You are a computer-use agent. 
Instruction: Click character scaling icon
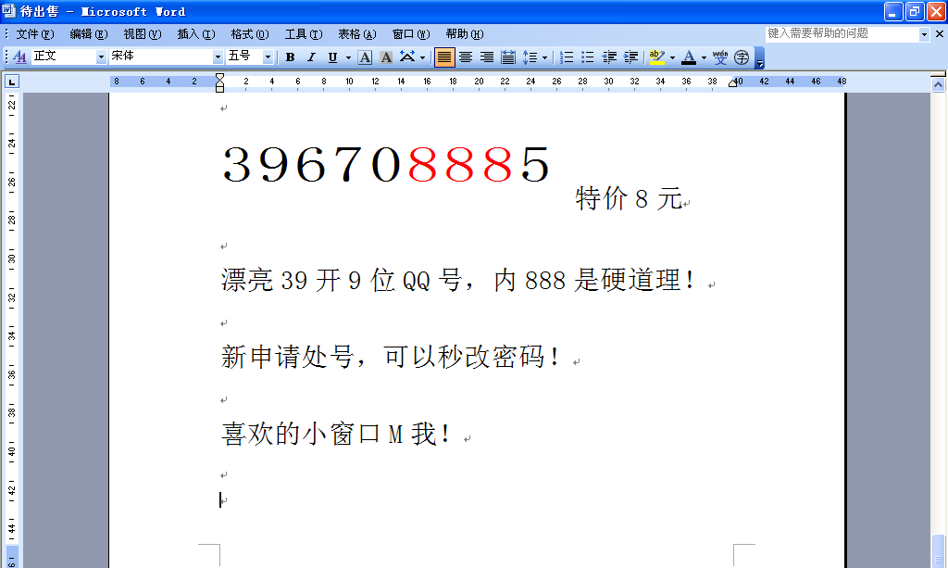pos(407,57)
